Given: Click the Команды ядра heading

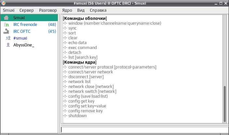Looking at the screenshot, I should (x=79, y=62).
